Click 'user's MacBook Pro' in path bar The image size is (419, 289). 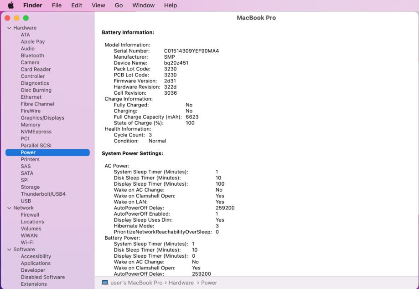click(136, 283)
